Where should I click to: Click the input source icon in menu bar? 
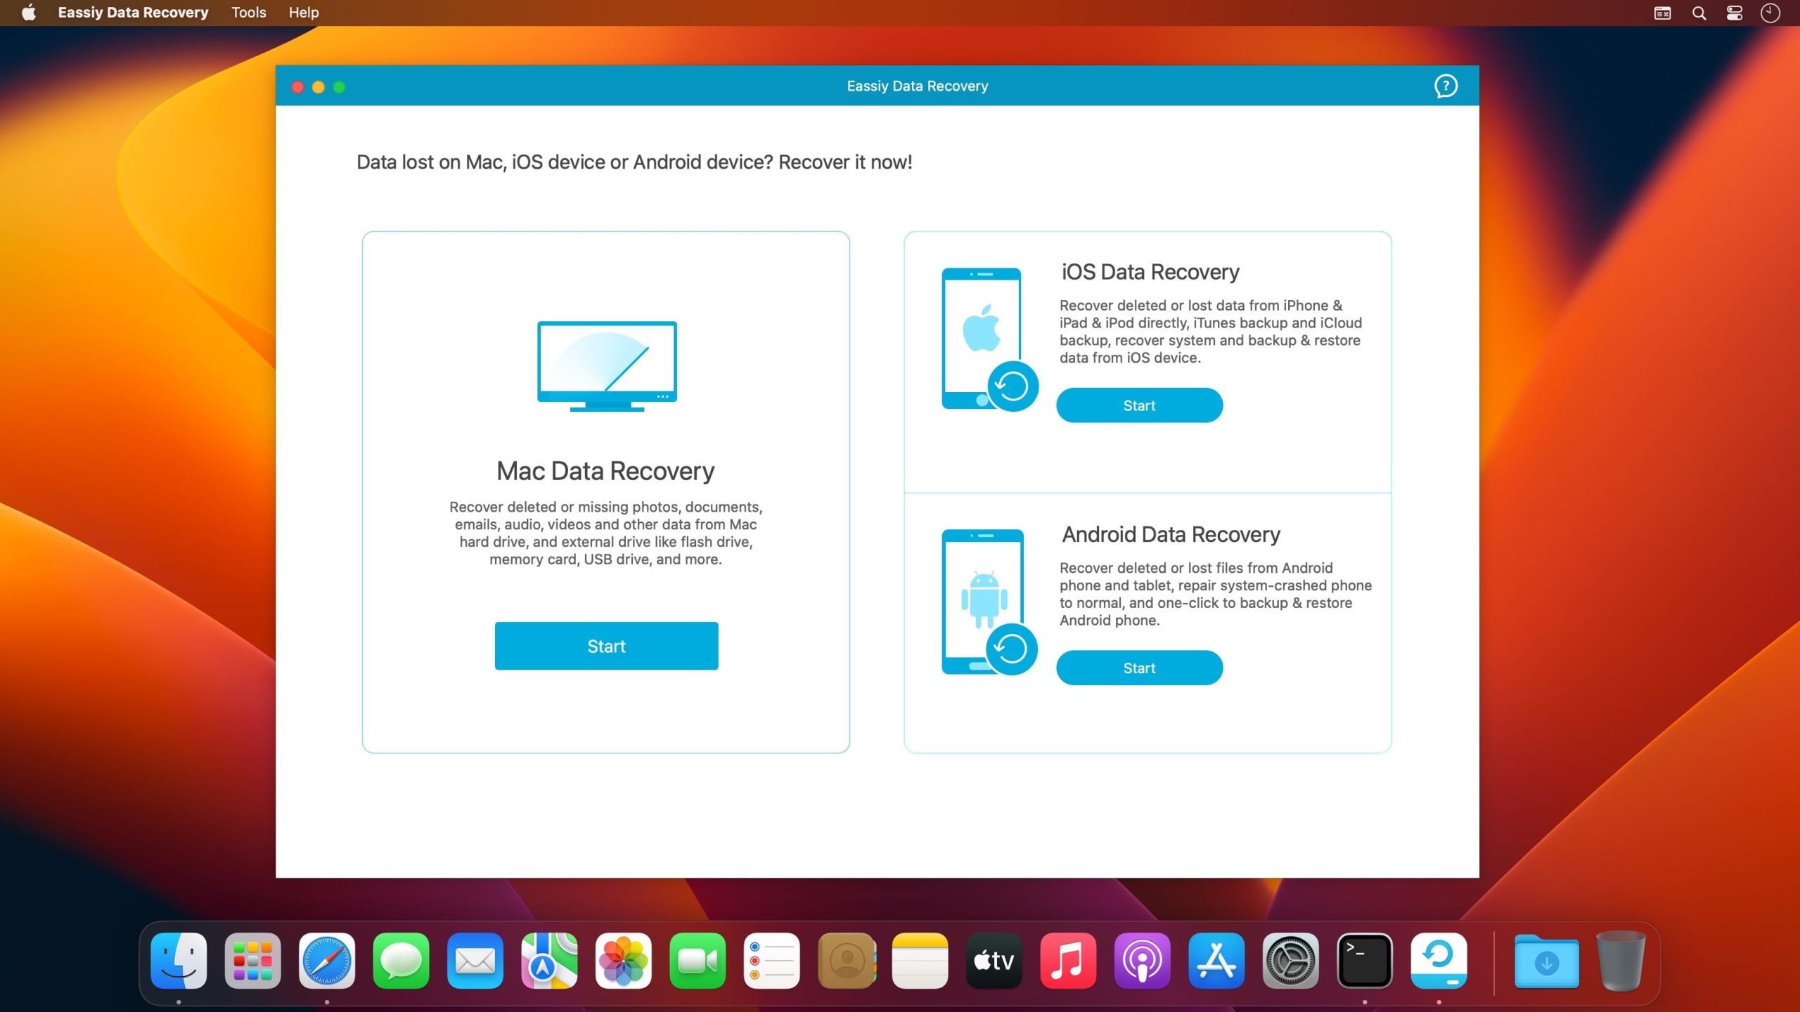pyautogui.click(x=1662, y=13)
